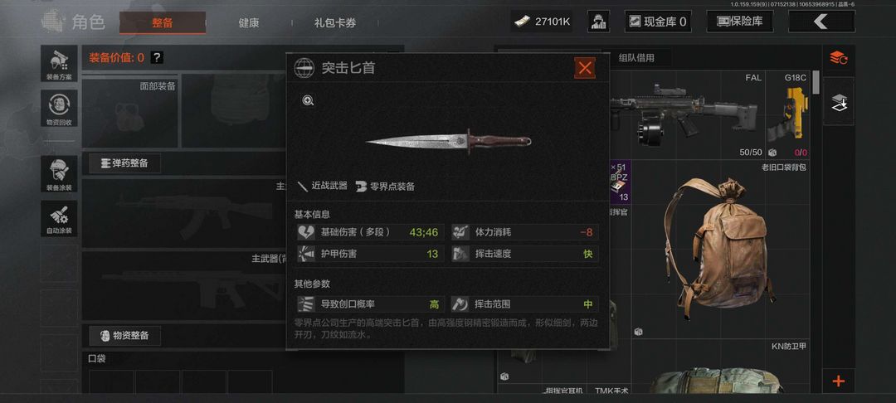Switch to the 礼包卡券 tab
The image size is (896, 403).
(x=335, y=23)
